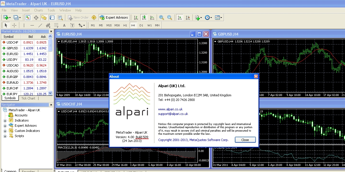Viewport: 345px width, 172px height.
Task: Select the equidistant channel tool
Action: pos(48,25)
